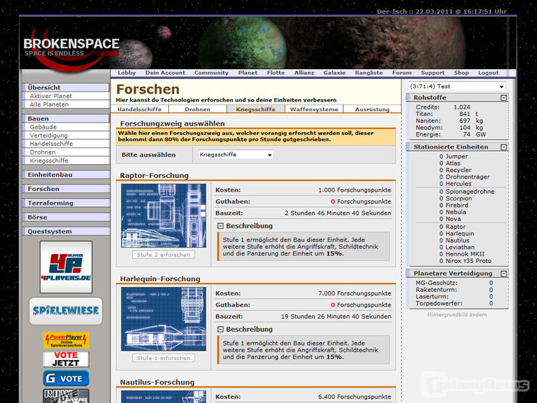
Task: Switch to the Drohnen research tab
Action: [x=197, y=110]
